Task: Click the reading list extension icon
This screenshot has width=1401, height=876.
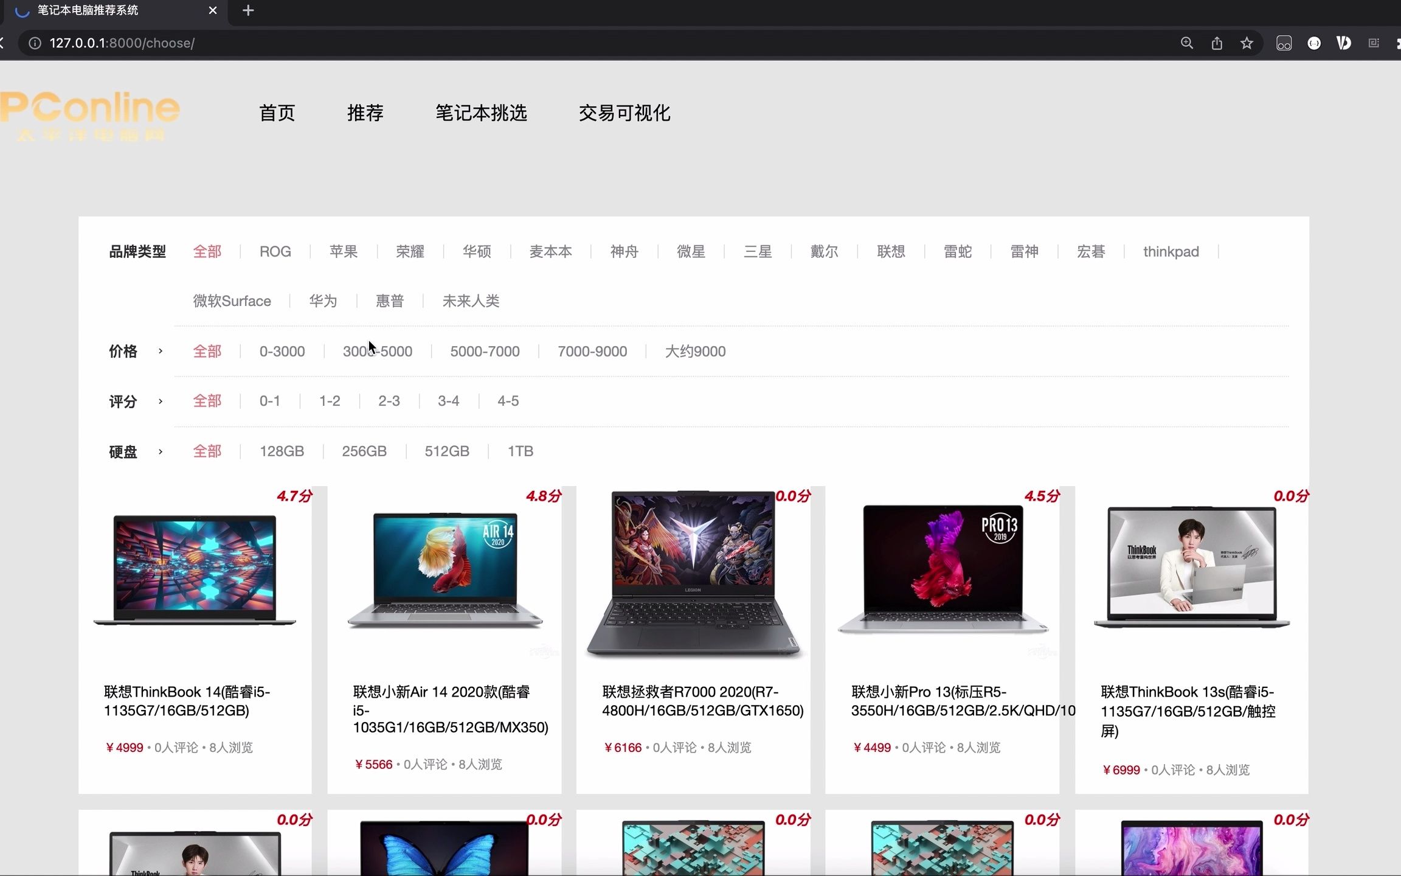Action: [1374, 43]
